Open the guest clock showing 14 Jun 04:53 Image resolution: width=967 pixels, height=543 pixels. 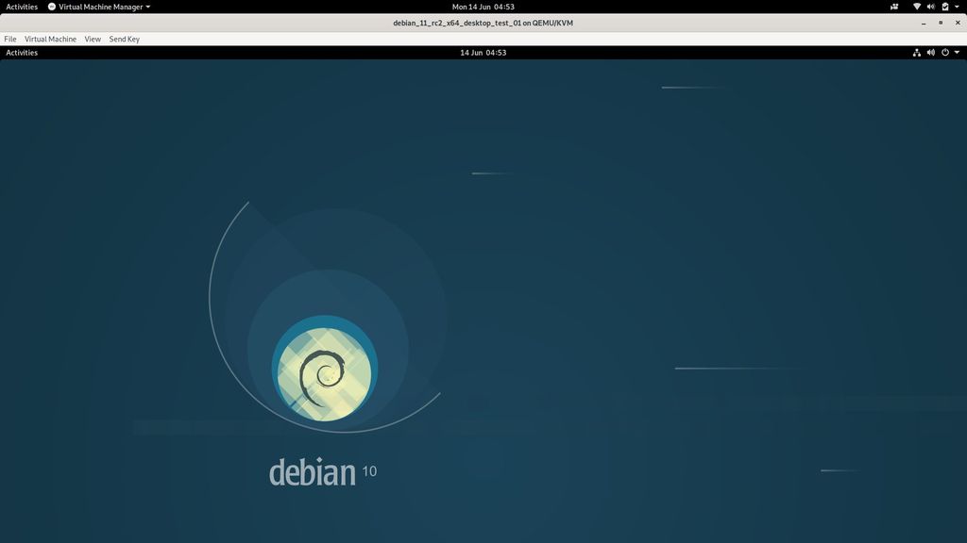point(483,53)
